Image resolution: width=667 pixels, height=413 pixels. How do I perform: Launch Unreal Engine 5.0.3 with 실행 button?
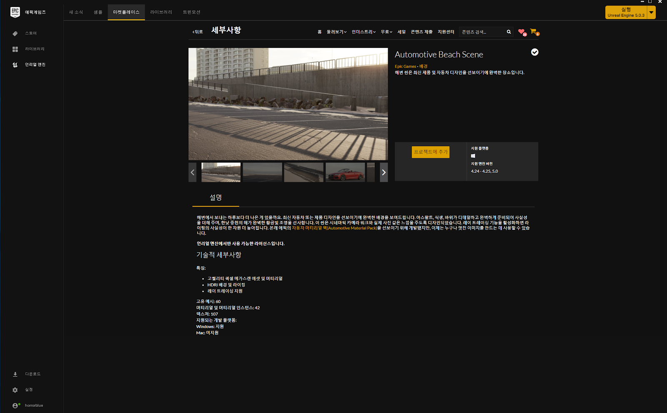pos(626,12)
